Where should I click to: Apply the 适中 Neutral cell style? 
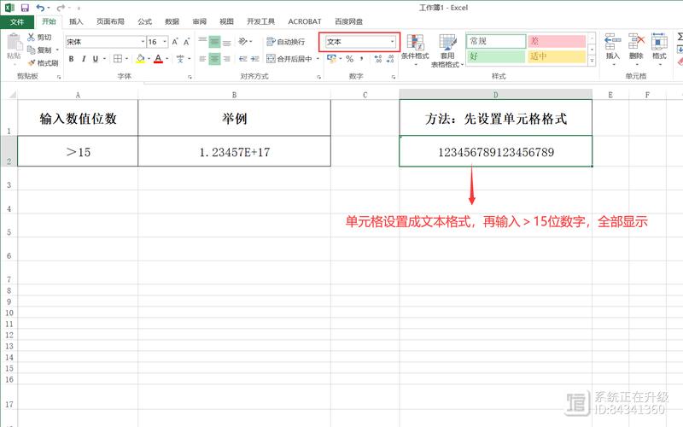coord(557,56)
